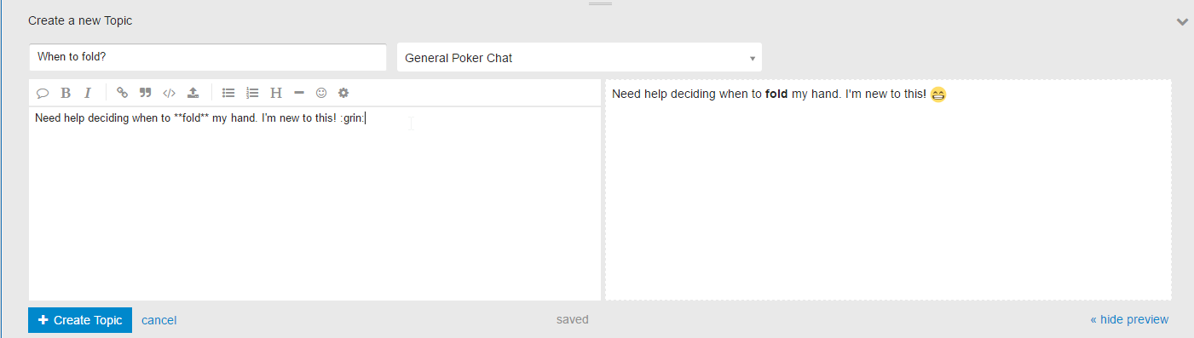
Task: Toggle bold formatting in the editor toolbar
Action: [66, 93]
